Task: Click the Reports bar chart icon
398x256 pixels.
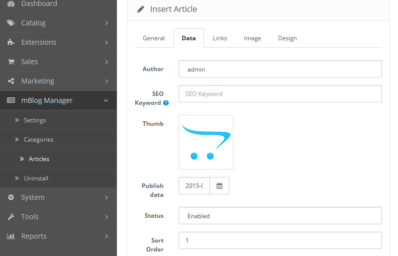Action: [x=11, y=236]
